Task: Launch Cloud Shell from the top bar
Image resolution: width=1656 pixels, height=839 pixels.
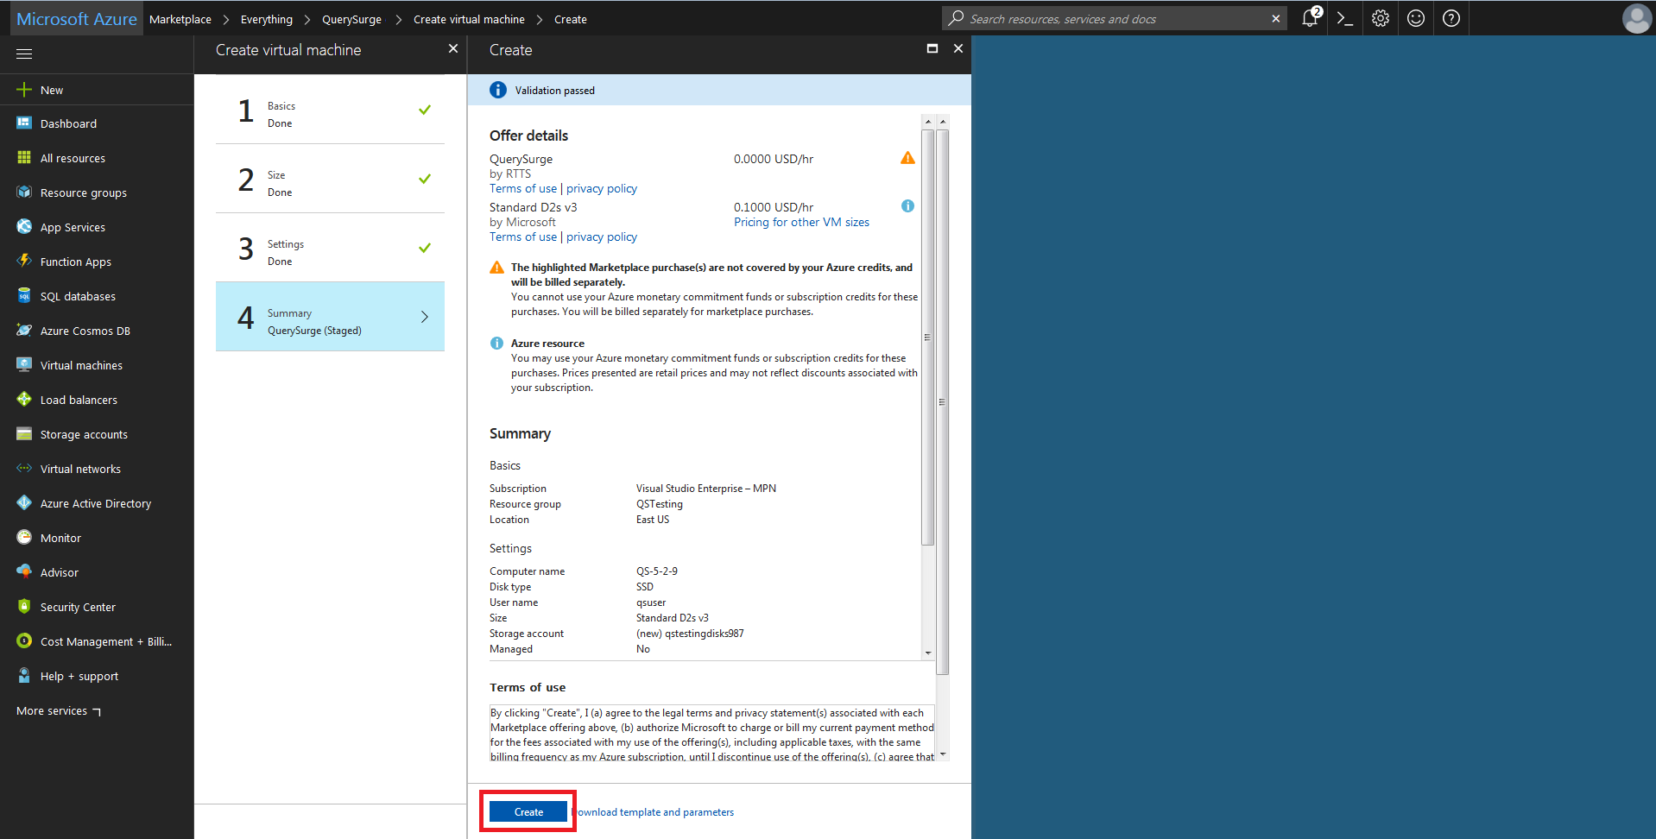Action: click(1344, 18)
